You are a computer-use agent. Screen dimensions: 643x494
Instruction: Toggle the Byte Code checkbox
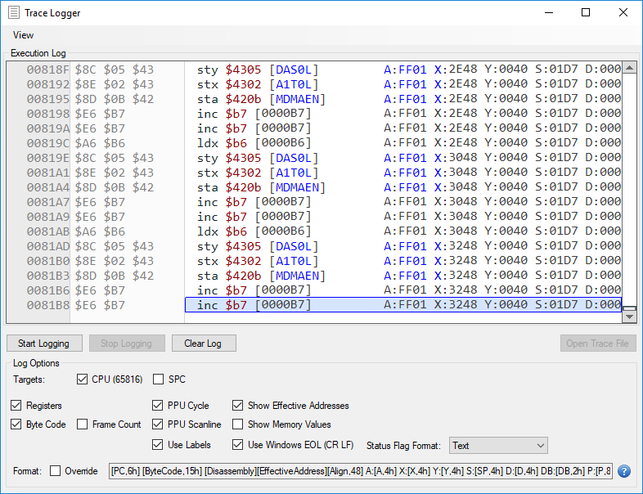(16, 424)
